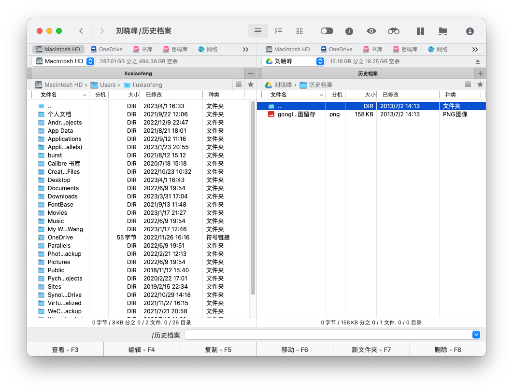Add a new tab in right pane
The height and width of the screenshot is (392, 513).
pos(480,73)
